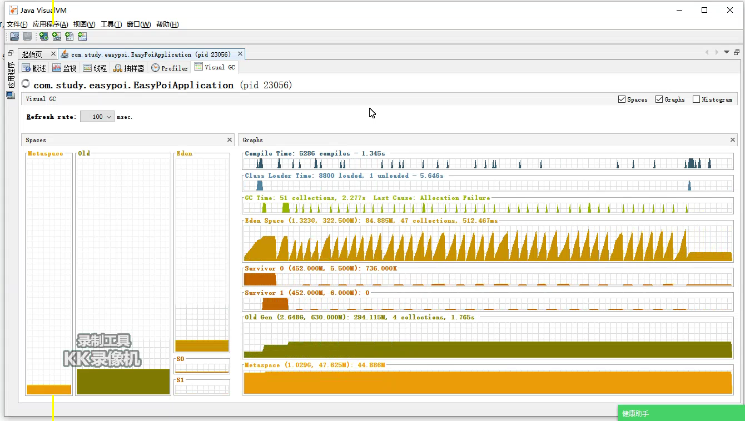Click the Graphs panel title
745x421 pixels.
[252, 141]
